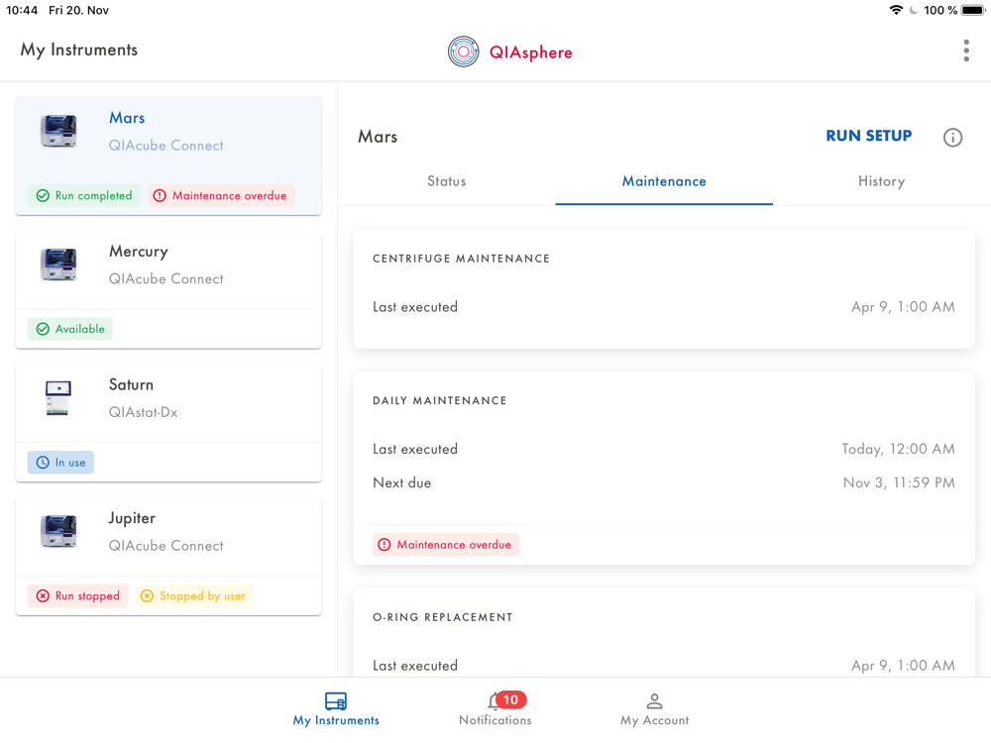Select the Jupiter card title
This screenshot has height=743, width=991.
tap(132, 518)
